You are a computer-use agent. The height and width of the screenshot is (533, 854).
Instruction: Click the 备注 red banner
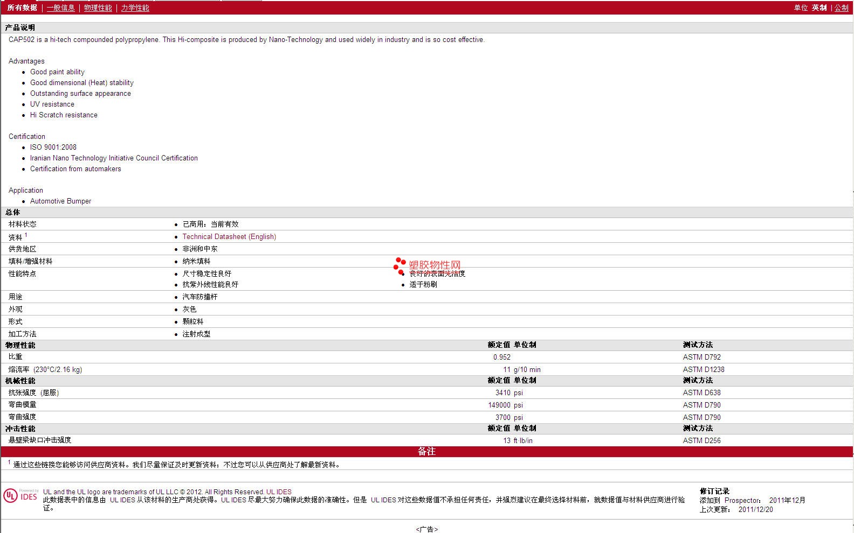point(427,451)
